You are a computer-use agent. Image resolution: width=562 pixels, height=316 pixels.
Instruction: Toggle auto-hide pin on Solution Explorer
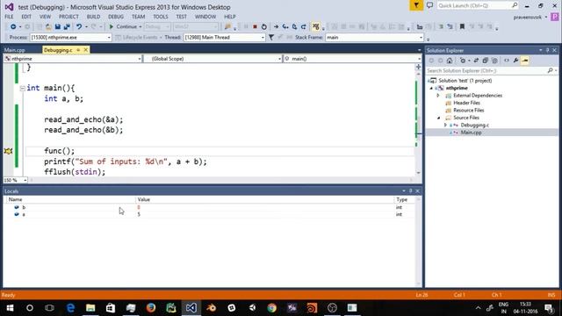[x=547, y=51]
